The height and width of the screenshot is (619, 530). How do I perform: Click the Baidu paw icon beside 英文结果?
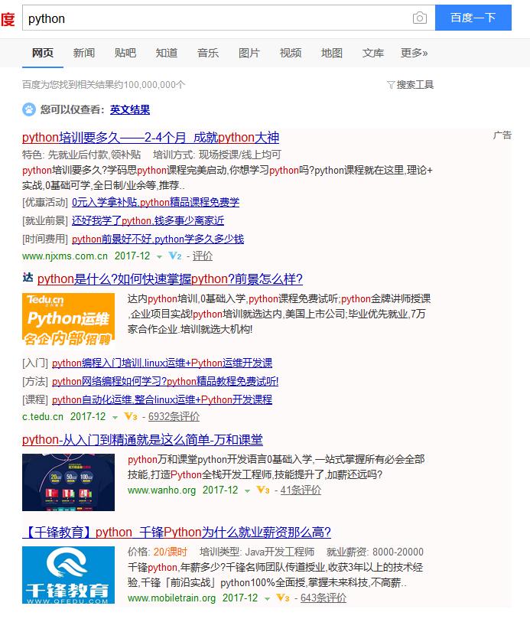29,109
